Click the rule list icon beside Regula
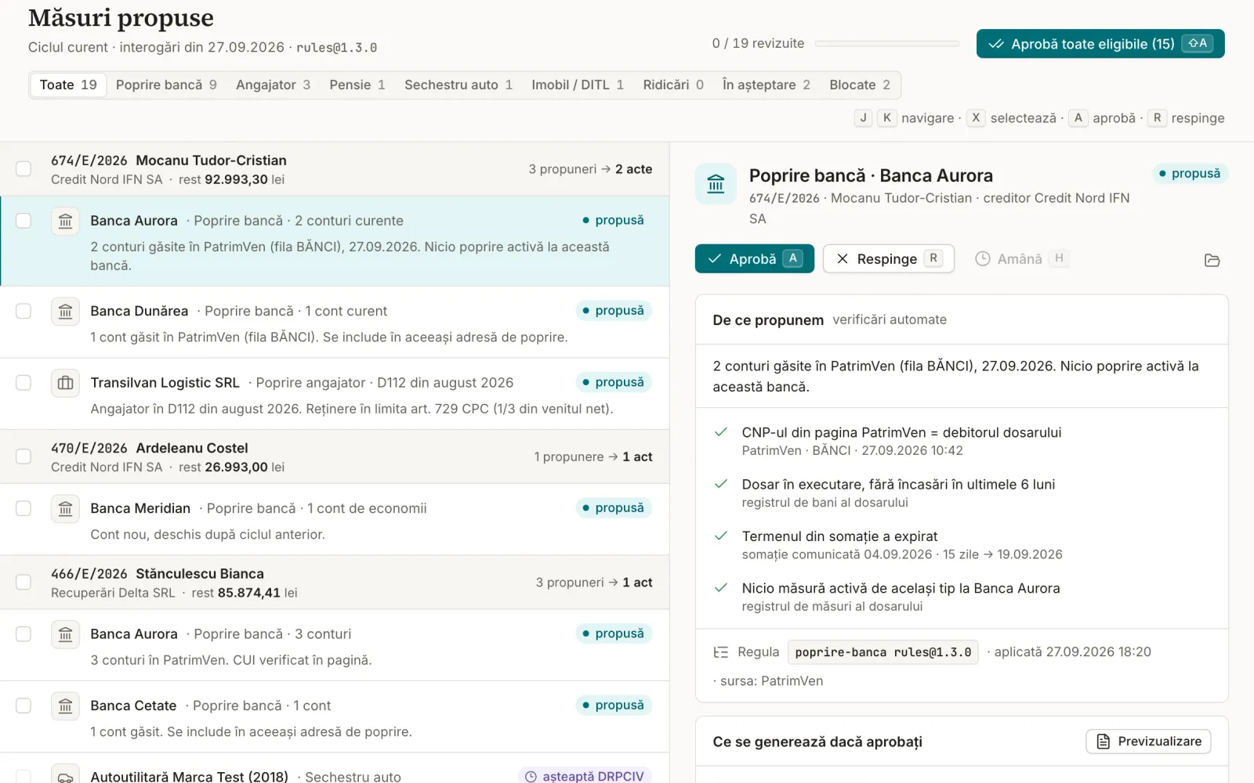This screenshot has height=783, width=1254. pos(720,652)
